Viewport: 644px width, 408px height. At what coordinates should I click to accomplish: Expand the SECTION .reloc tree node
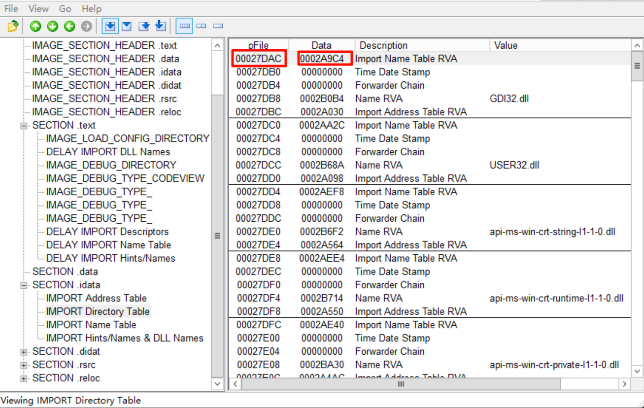click(24, 378)
